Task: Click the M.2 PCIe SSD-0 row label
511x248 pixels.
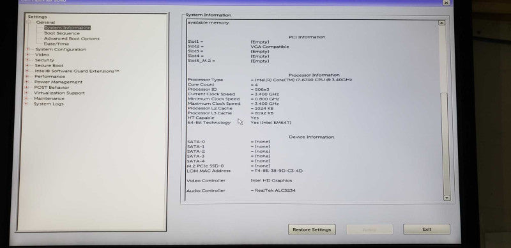Action: point(206,166)
